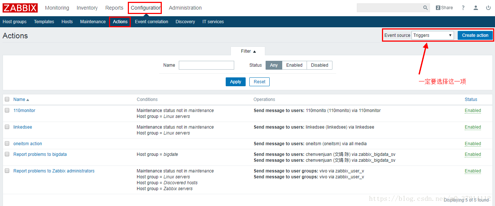Click the Apply filter button
Image resolution: width=495 pixels, height=206 pixels.
point(236,82)
